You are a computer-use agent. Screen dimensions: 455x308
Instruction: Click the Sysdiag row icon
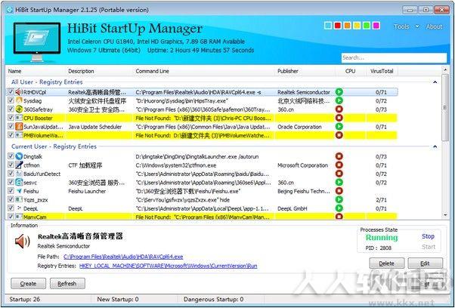point(19,100)
